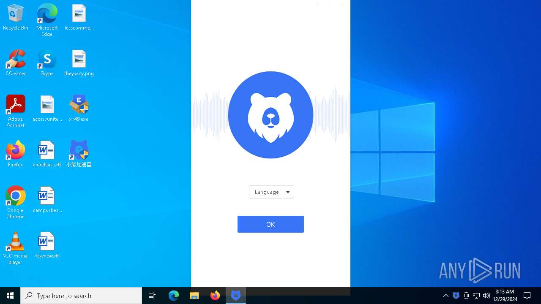Click the Meet Now tray icon

466,296
